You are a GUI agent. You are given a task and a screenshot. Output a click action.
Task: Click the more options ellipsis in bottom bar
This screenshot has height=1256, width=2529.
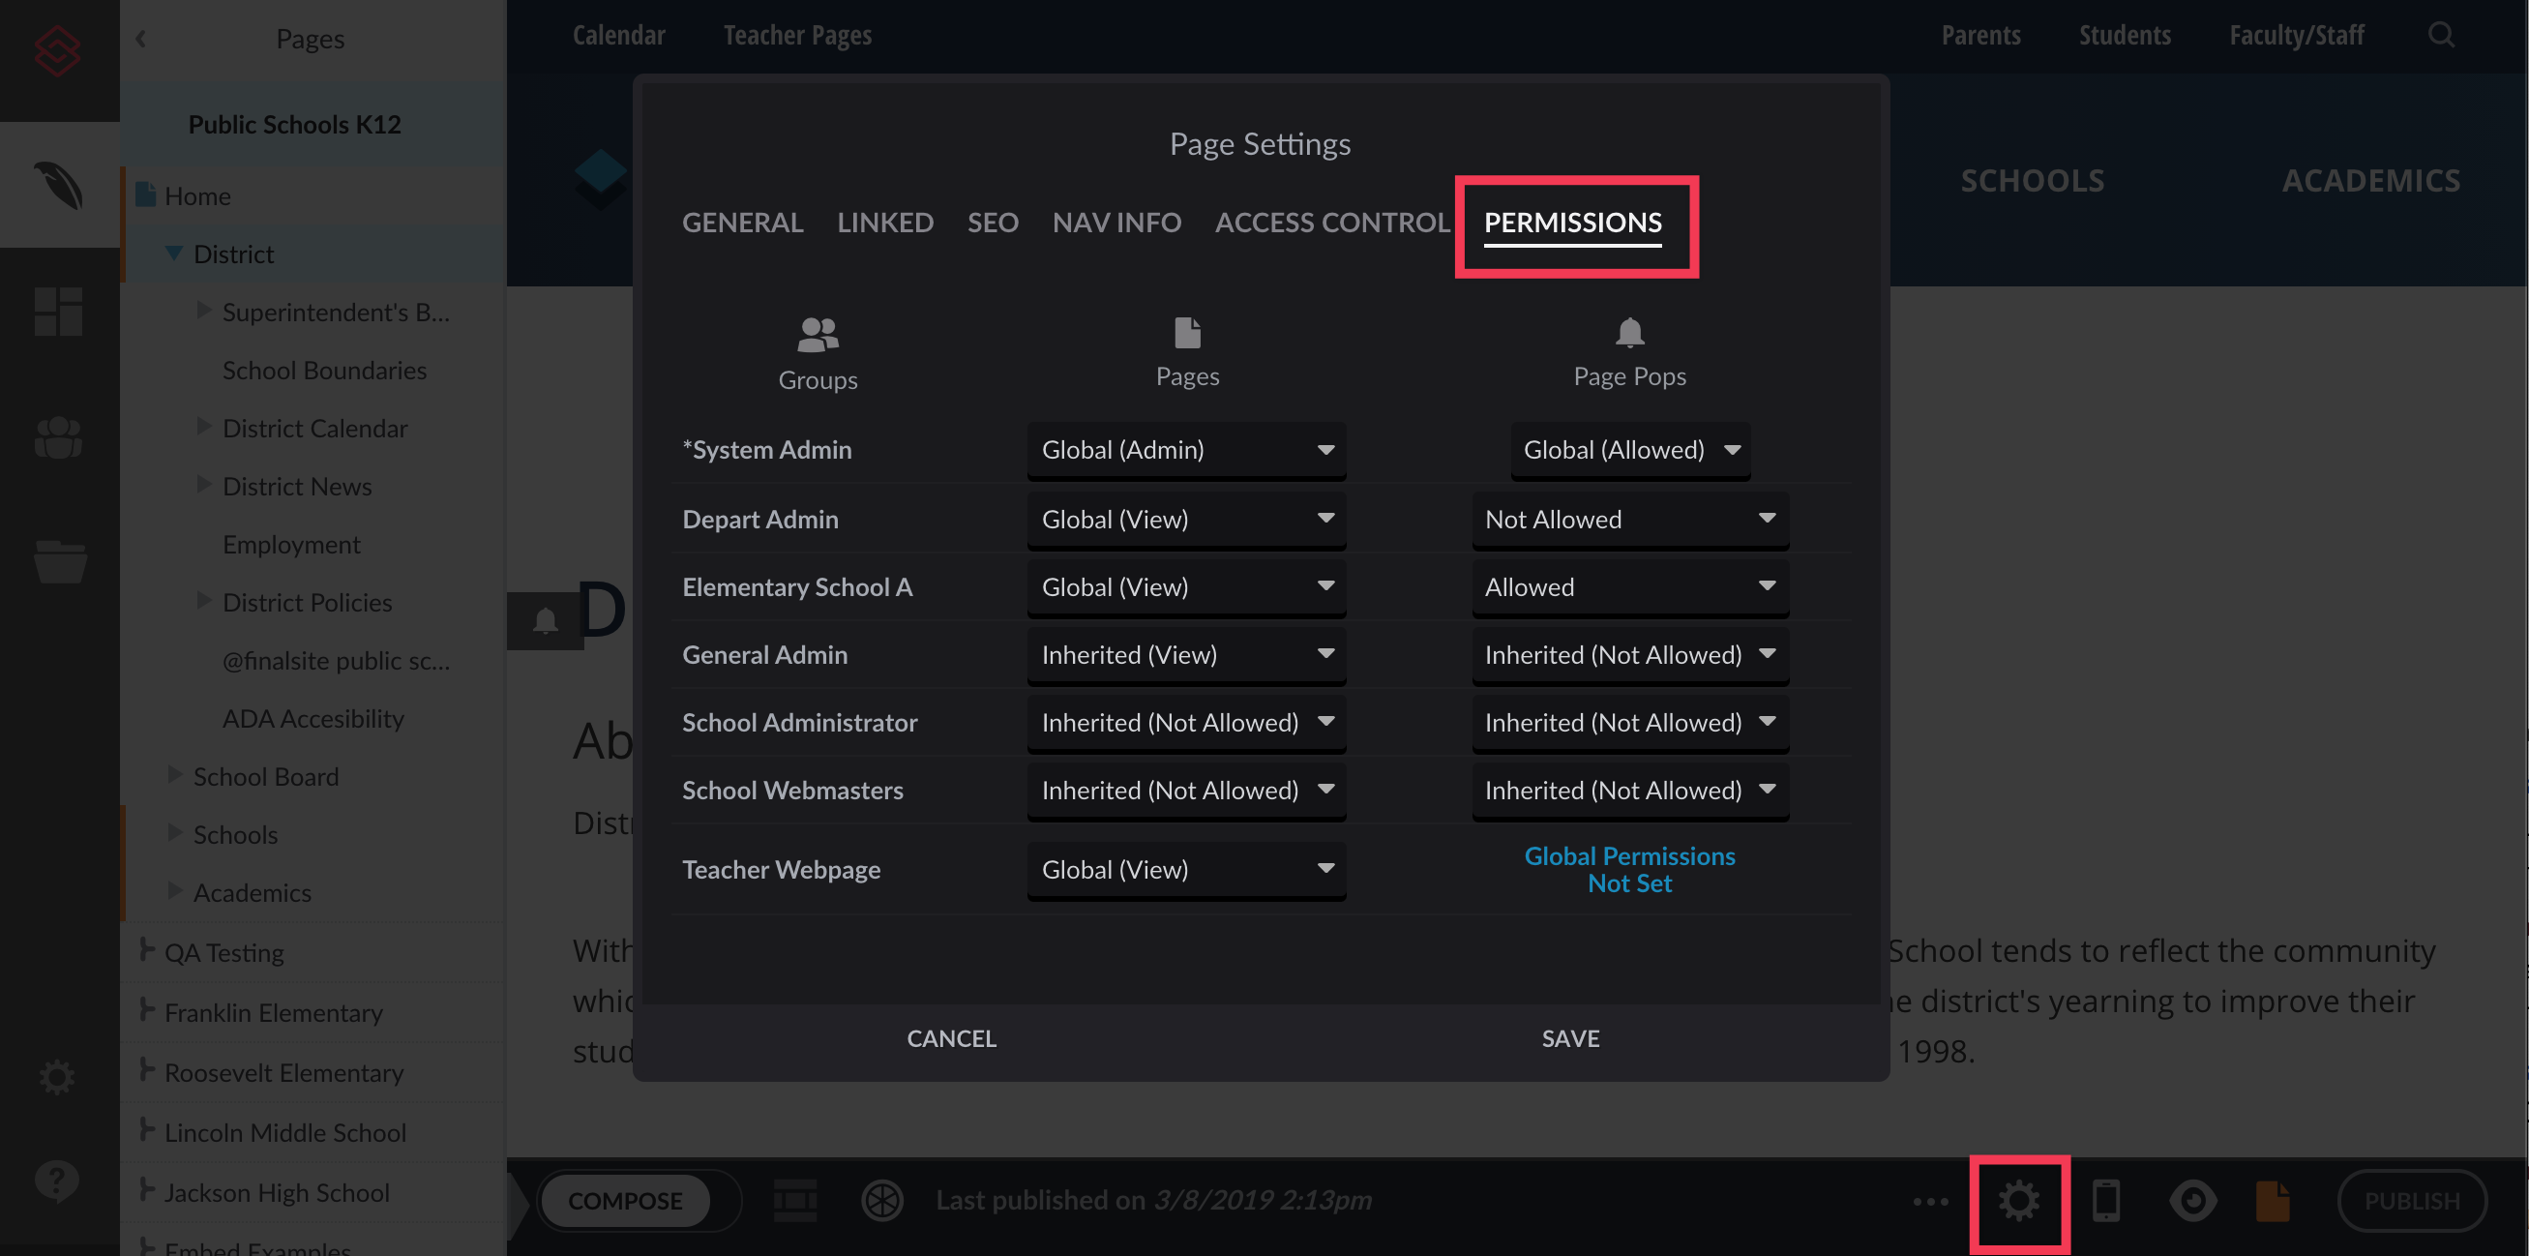pyautogui.click(x=1930, y=1200)
